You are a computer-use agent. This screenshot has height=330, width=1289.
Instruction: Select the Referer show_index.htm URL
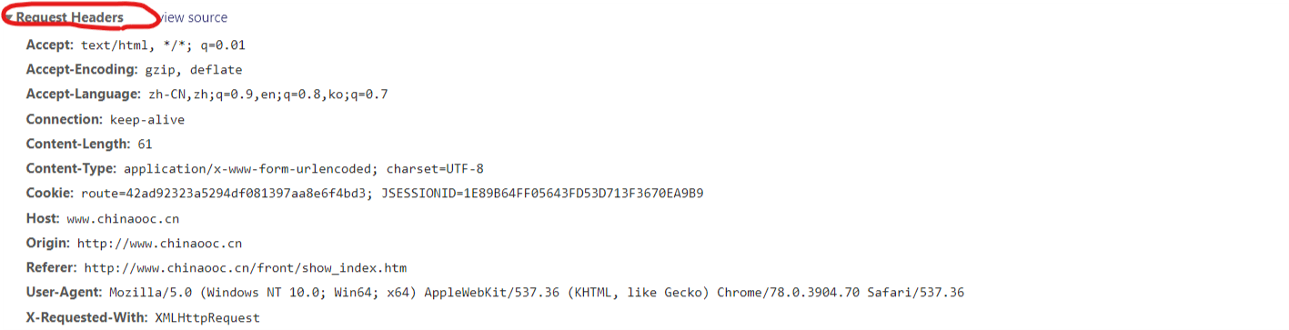coord(246,268)
